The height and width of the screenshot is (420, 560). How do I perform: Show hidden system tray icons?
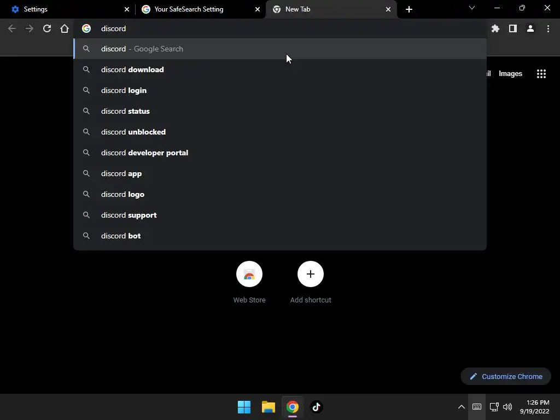[x=462, y=407]
